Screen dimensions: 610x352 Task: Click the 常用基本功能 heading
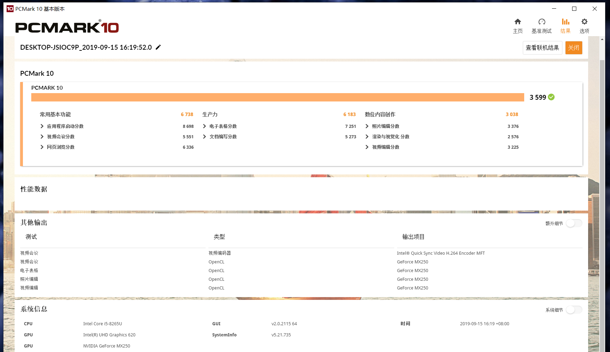tap(55, 114)
